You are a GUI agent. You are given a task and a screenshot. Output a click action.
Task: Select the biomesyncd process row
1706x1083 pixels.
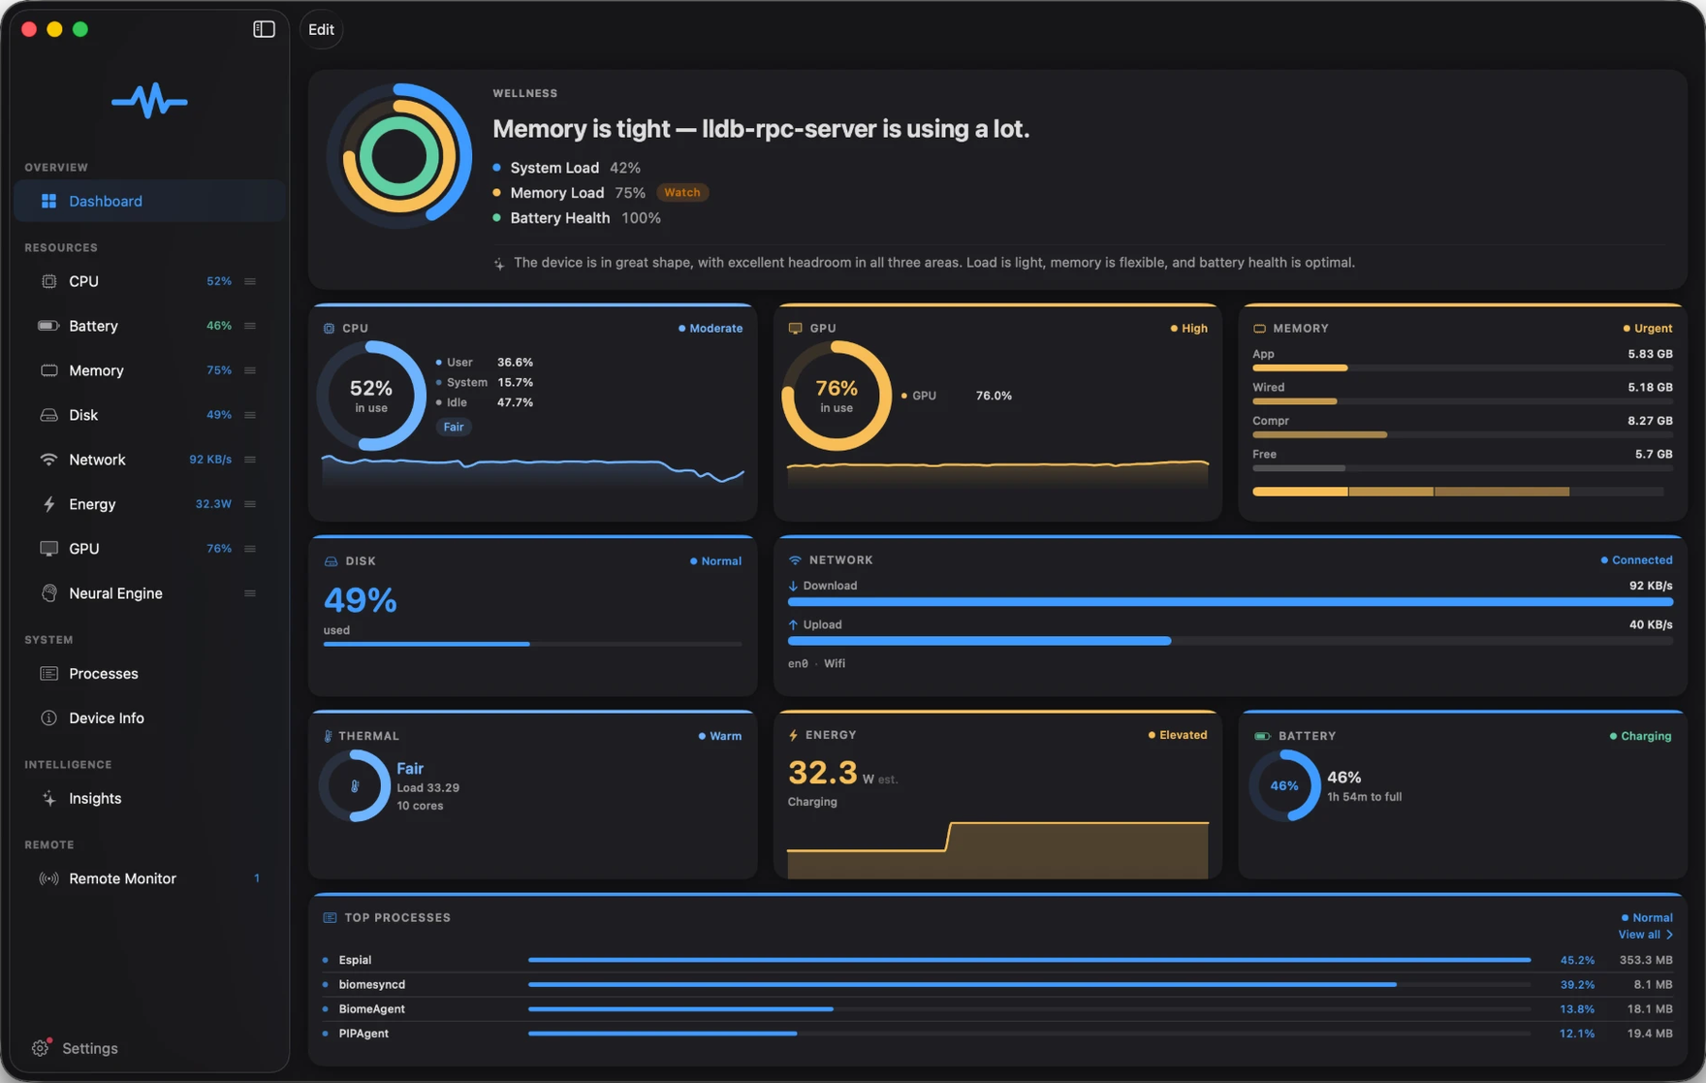(x=997, y=984)
